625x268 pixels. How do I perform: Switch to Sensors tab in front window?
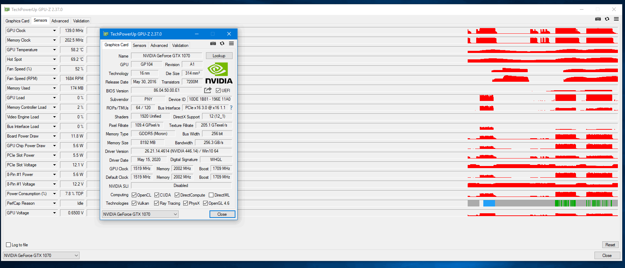(x=139, y=45)
